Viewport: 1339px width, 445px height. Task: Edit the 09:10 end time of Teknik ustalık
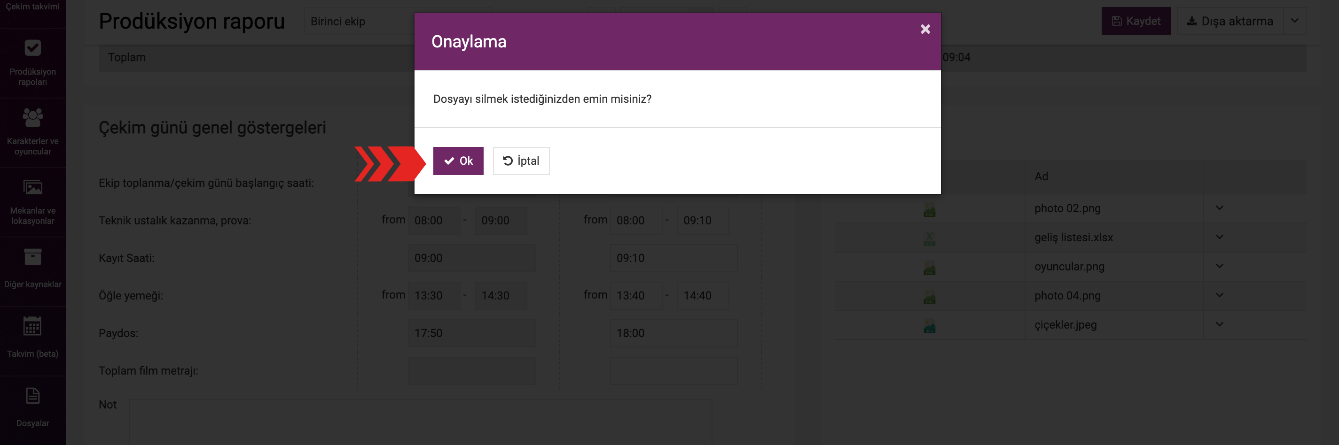pos(703,221)
